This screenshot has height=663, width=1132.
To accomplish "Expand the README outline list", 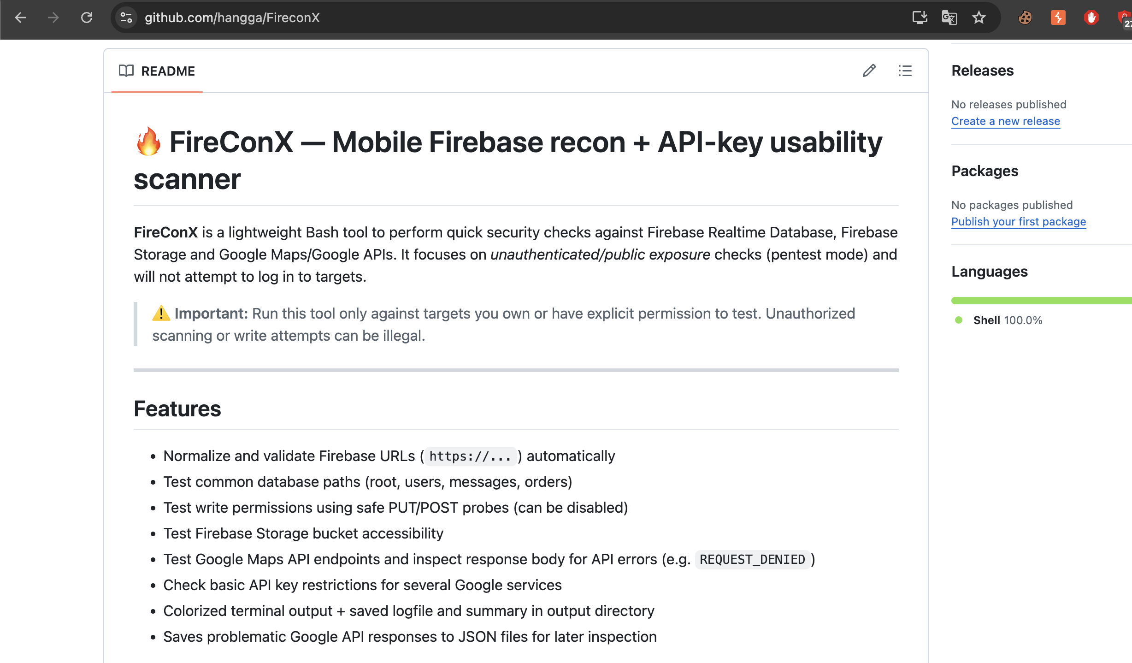I will click(905, 71).
